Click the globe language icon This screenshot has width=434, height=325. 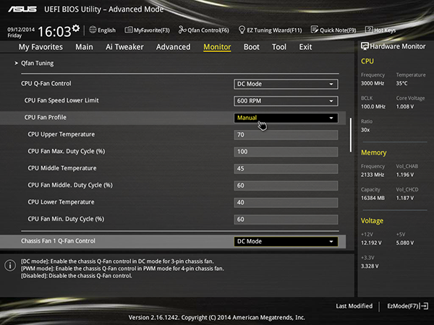[x=93, y=30]
